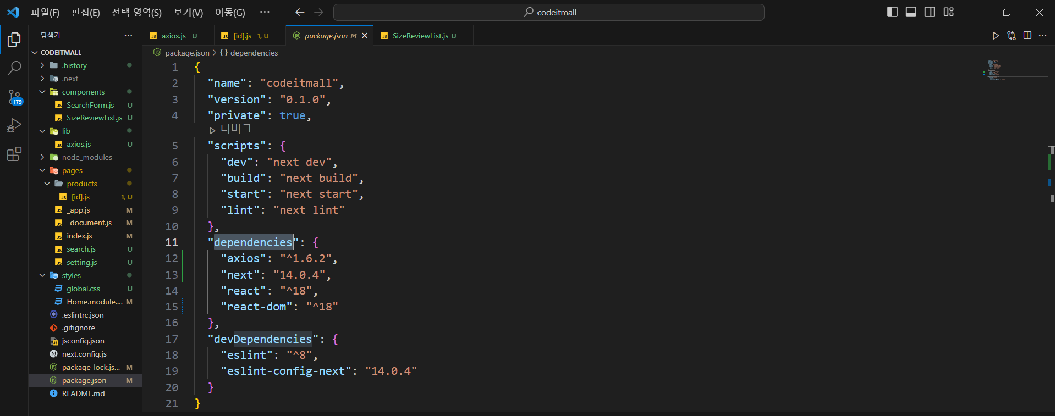Open _app.js file

[x=85, y=210]
